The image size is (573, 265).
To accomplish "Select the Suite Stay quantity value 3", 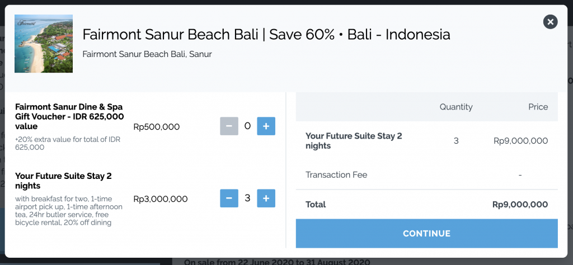I will click(247, 198).
